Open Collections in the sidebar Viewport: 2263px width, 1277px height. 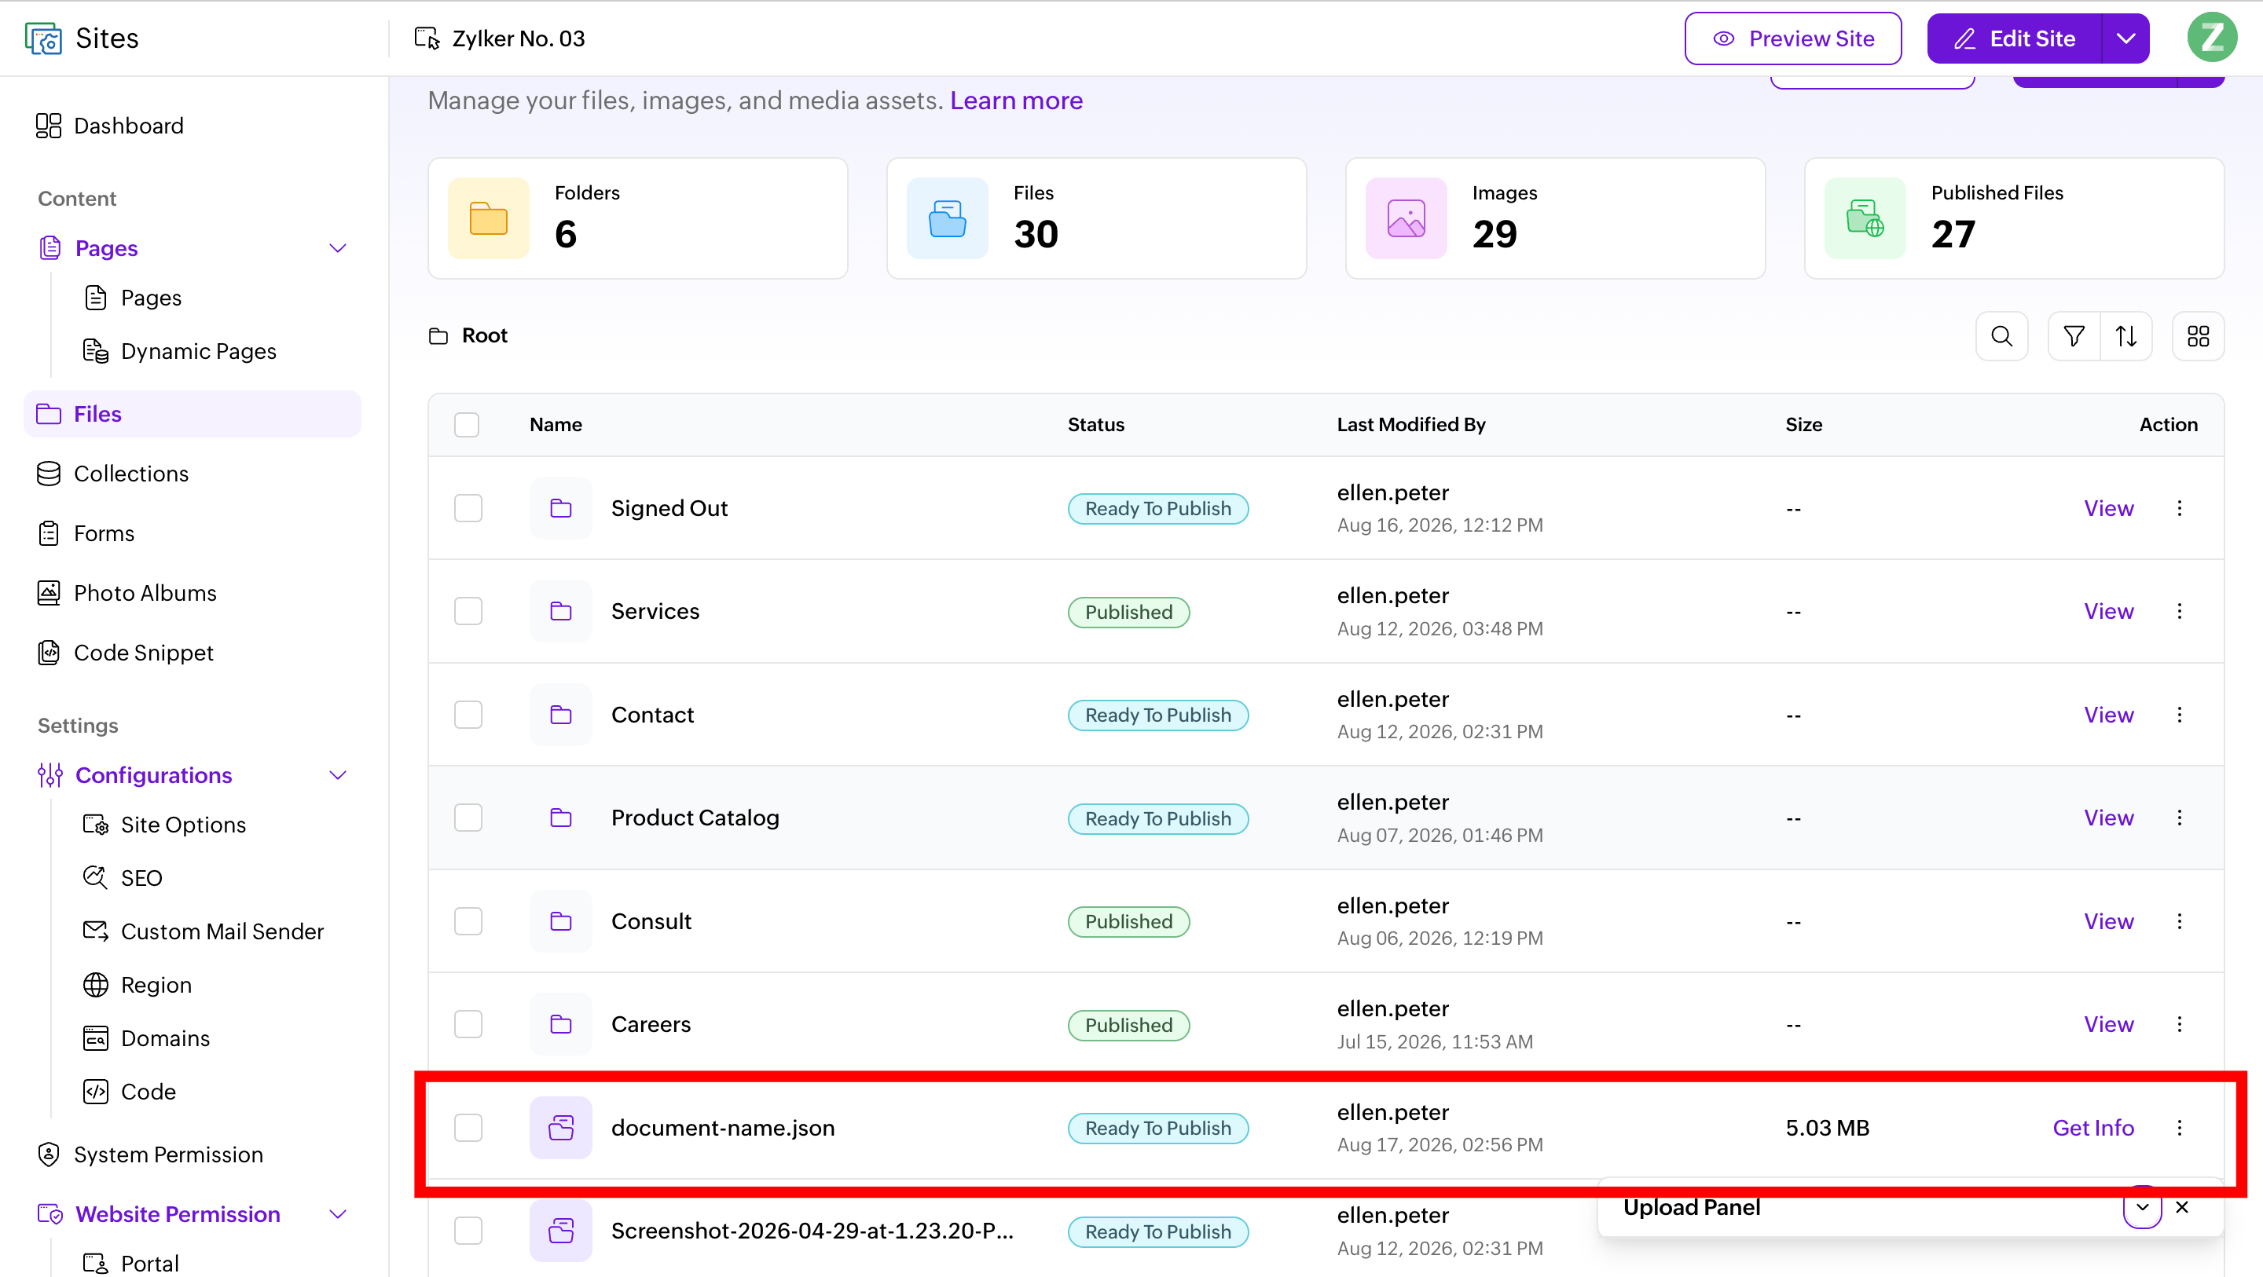click(112, 474)
